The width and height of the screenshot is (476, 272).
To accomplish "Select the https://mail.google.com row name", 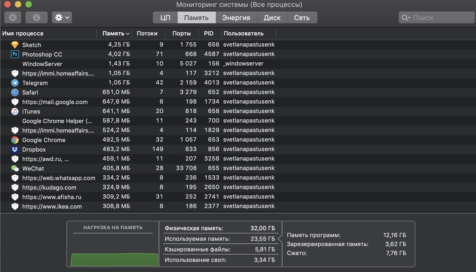I will pos(55,102).
